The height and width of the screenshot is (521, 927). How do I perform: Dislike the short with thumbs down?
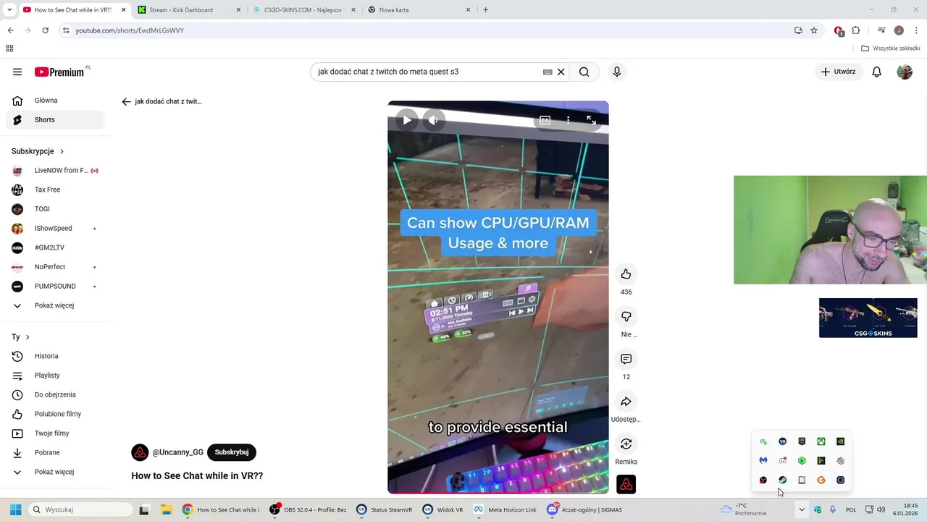pos(626,316)
